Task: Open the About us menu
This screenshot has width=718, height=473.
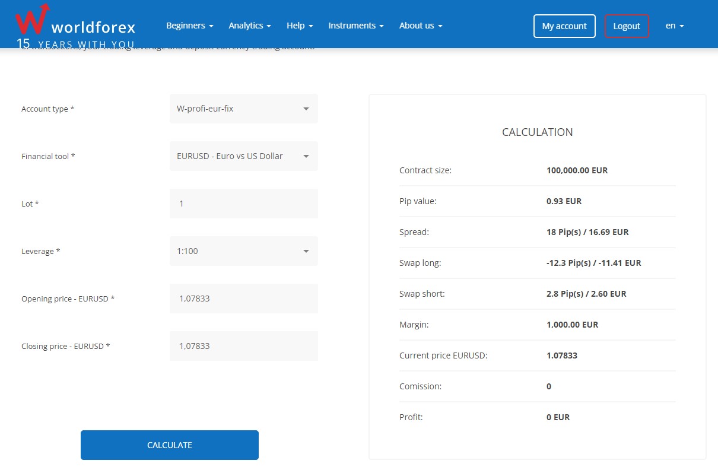Action: pos(420,26)
